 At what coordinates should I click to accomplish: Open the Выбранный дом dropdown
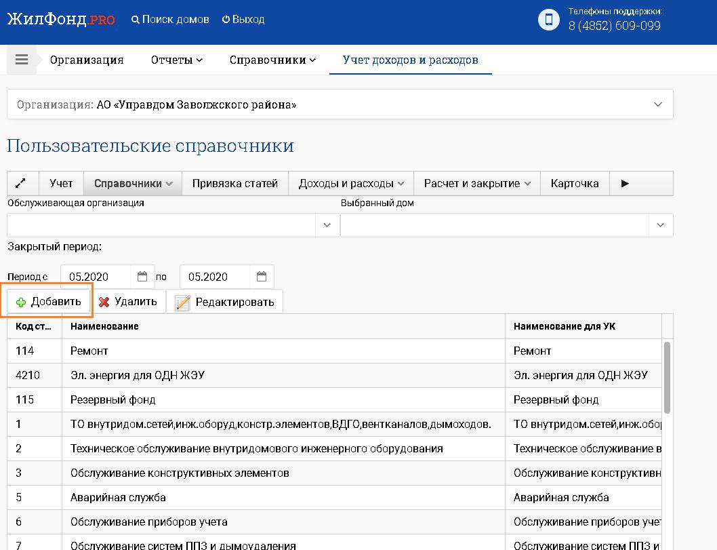[x=660, y=225]
